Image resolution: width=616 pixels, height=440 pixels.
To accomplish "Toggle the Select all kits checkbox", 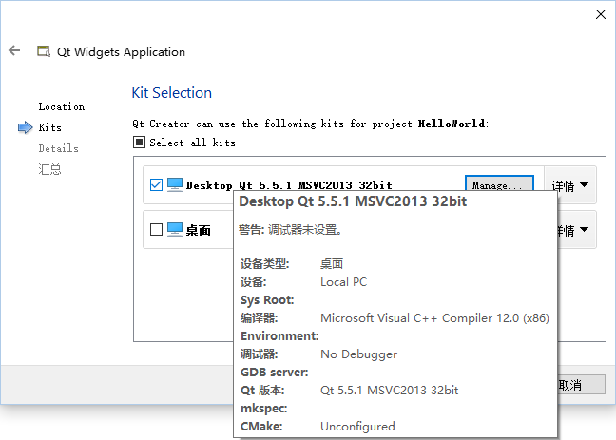I will coord(139,143).
